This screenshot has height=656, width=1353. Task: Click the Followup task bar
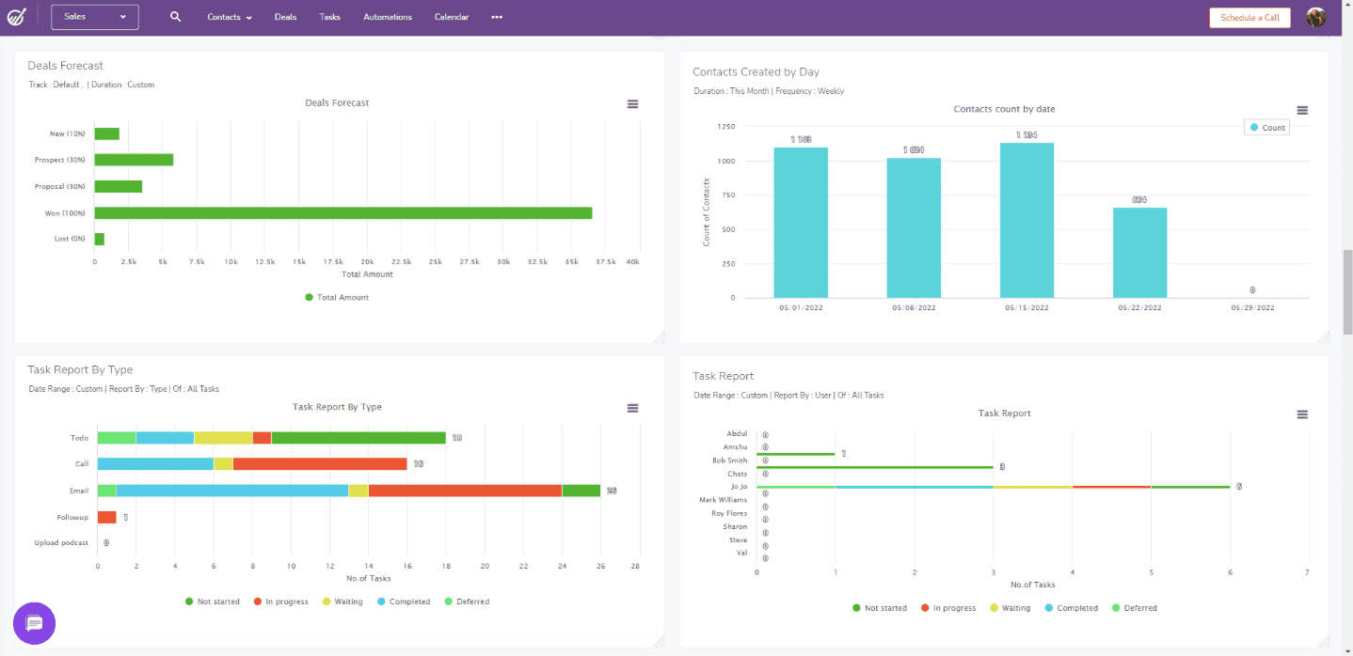click(x=106, y=517)
